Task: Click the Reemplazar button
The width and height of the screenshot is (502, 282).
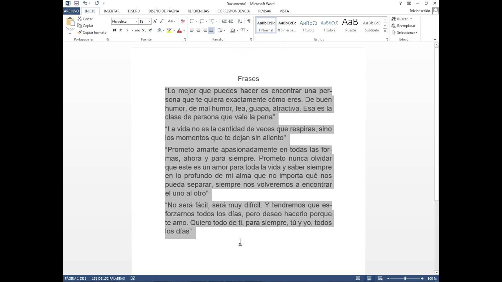Action: point(403,26)
